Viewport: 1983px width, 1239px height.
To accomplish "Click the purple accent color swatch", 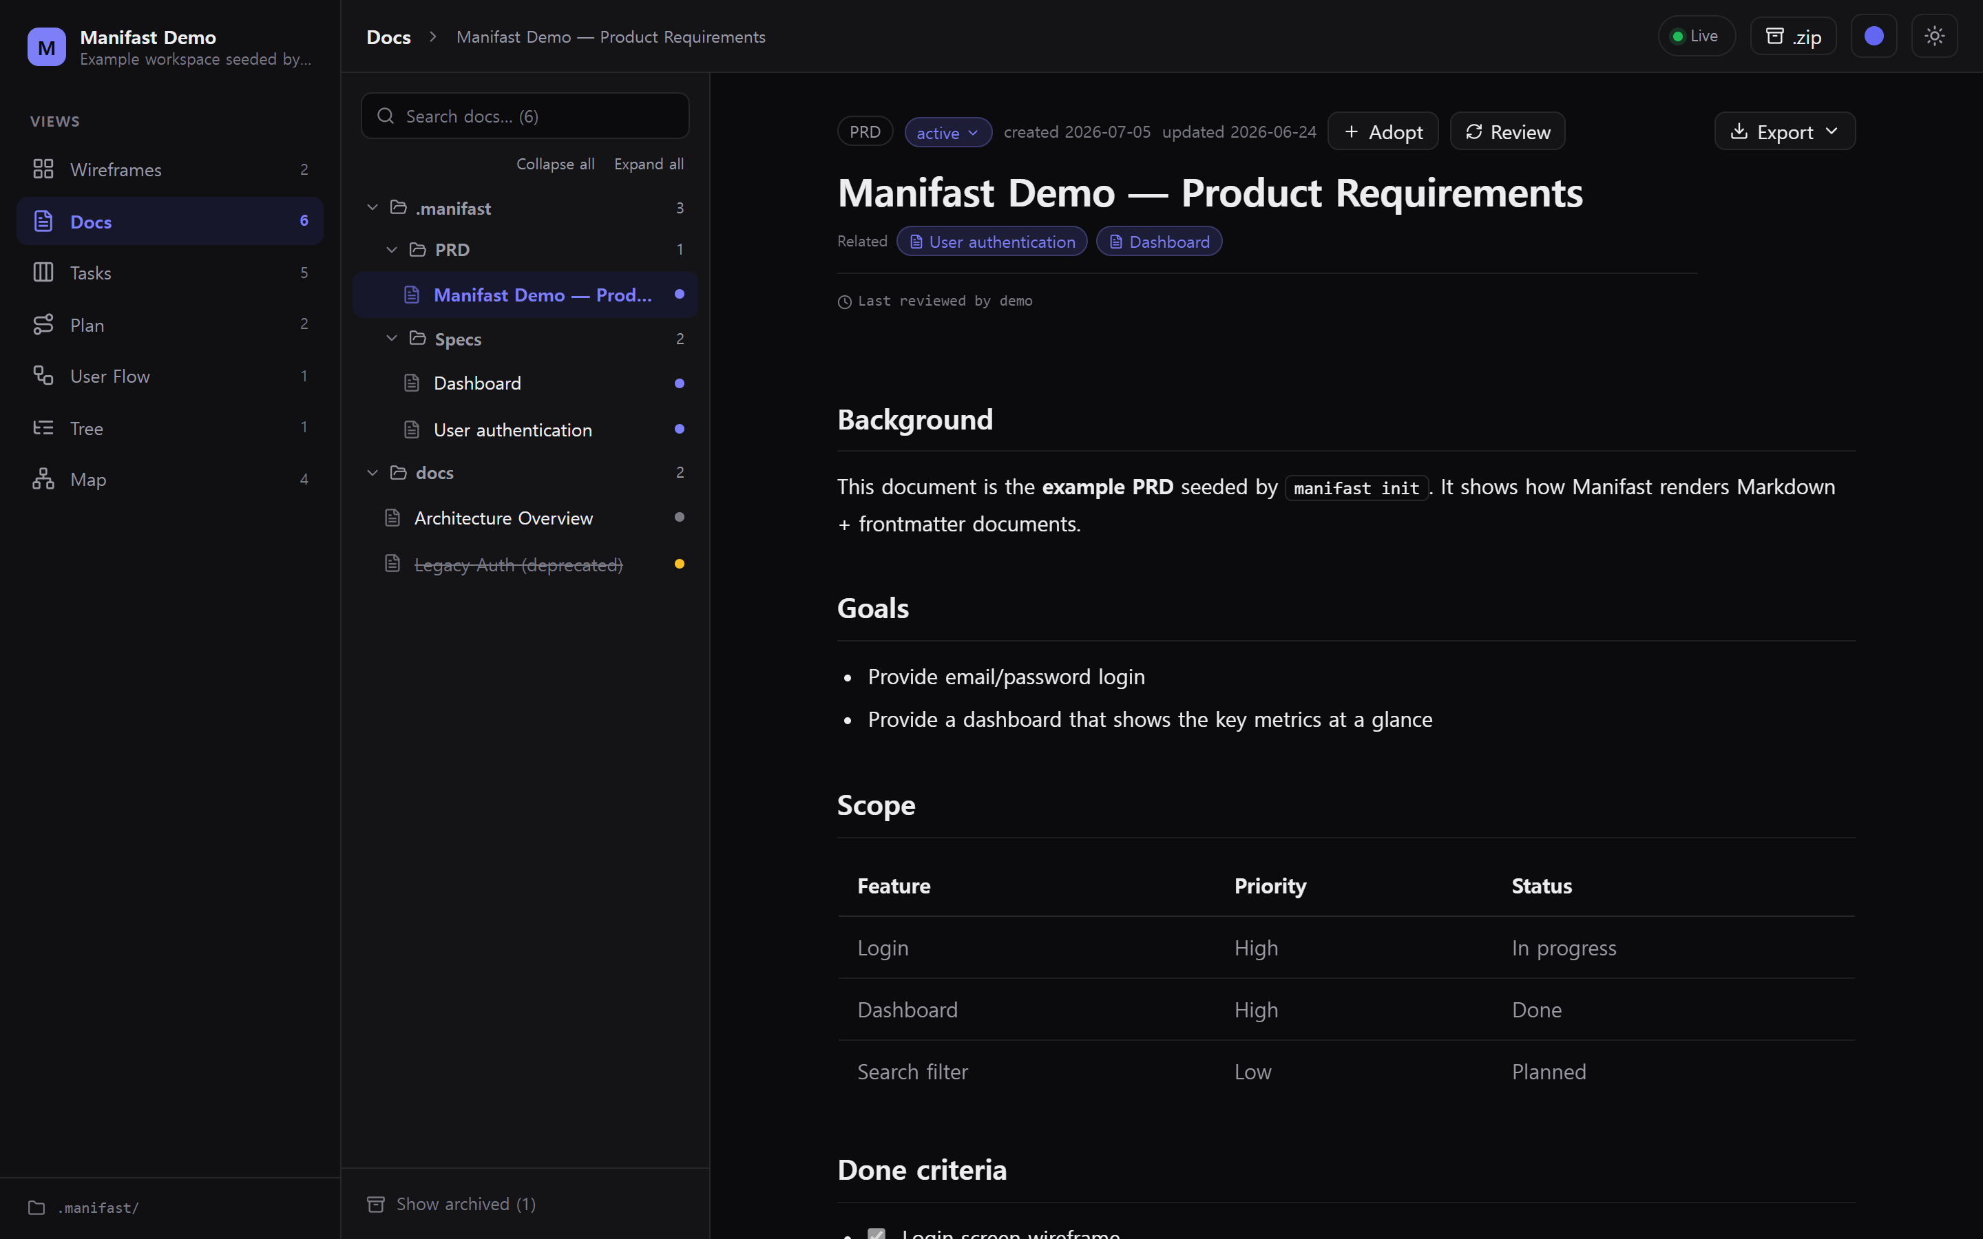I will [x=1874, y=36].
